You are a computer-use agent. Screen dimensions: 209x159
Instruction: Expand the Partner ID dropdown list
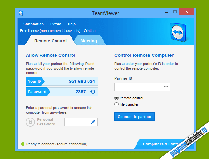click(166, 87)
